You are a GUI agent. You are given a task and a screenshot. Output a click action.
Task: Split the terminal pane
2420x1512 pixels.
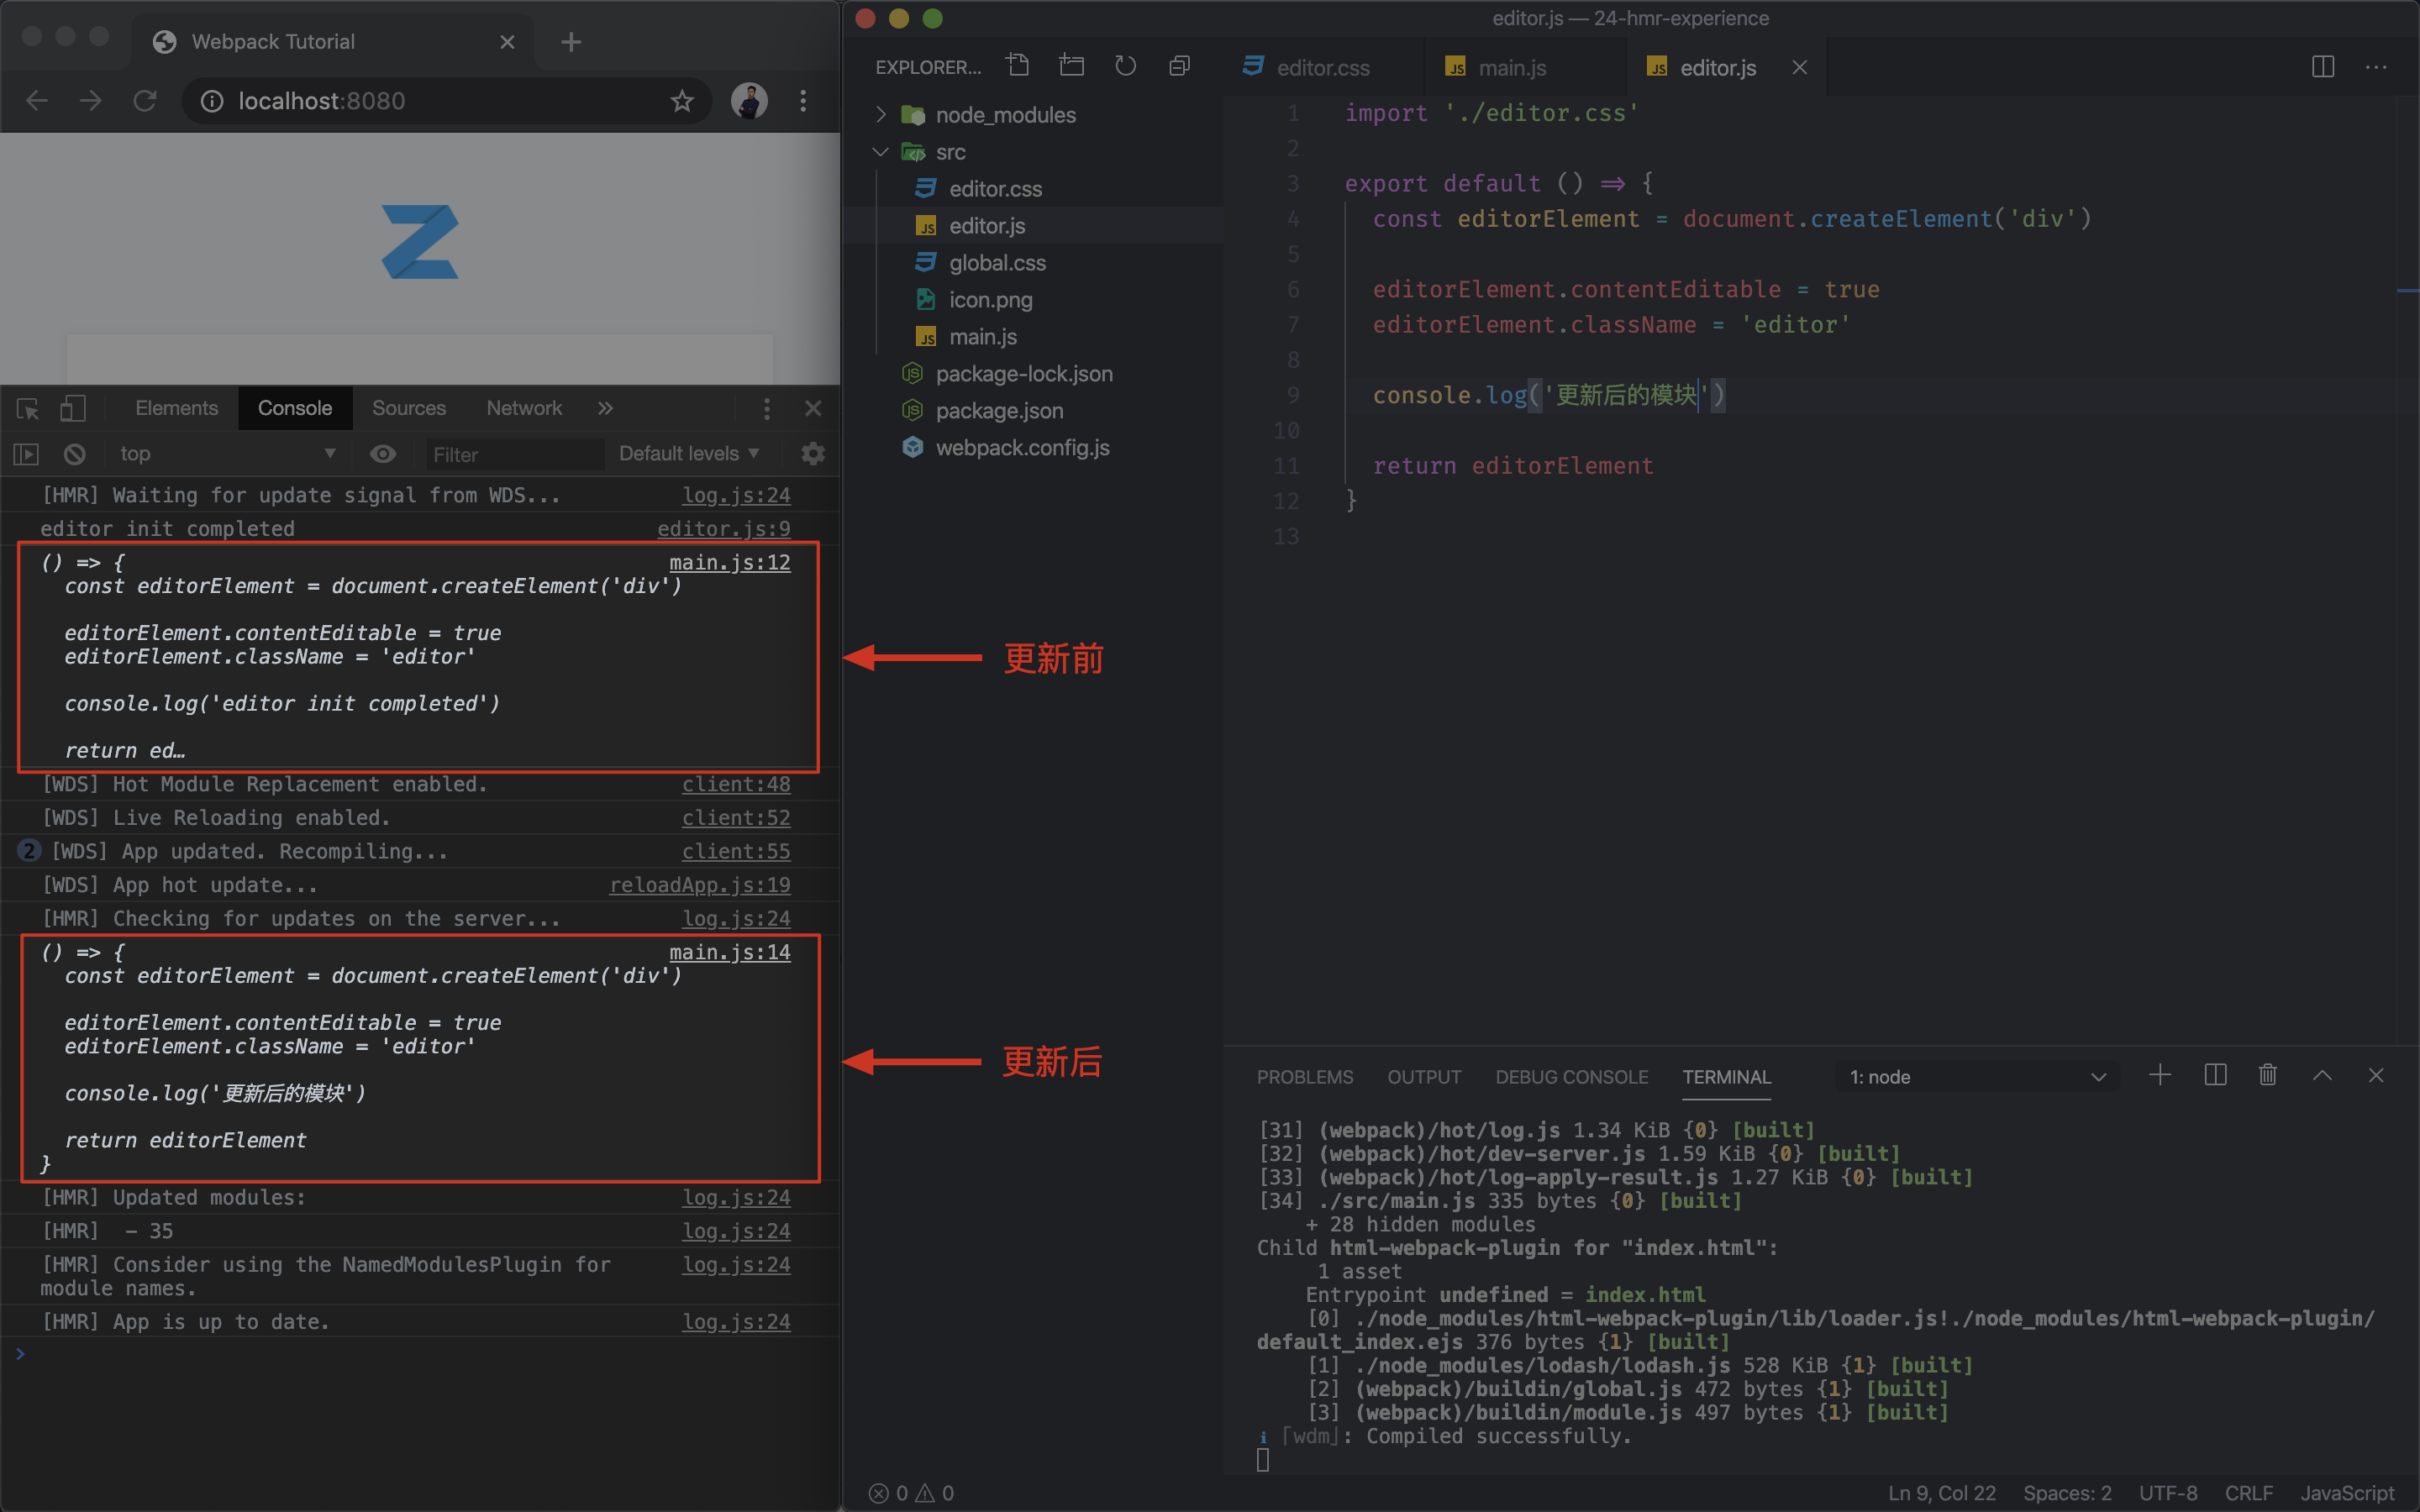click(2215, 1075)
